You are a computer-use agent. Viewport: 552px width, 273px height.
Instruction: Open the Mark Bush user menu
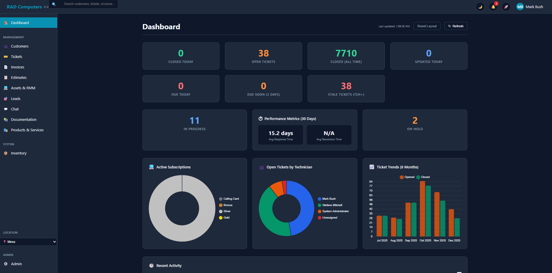[x=534, y=7]
